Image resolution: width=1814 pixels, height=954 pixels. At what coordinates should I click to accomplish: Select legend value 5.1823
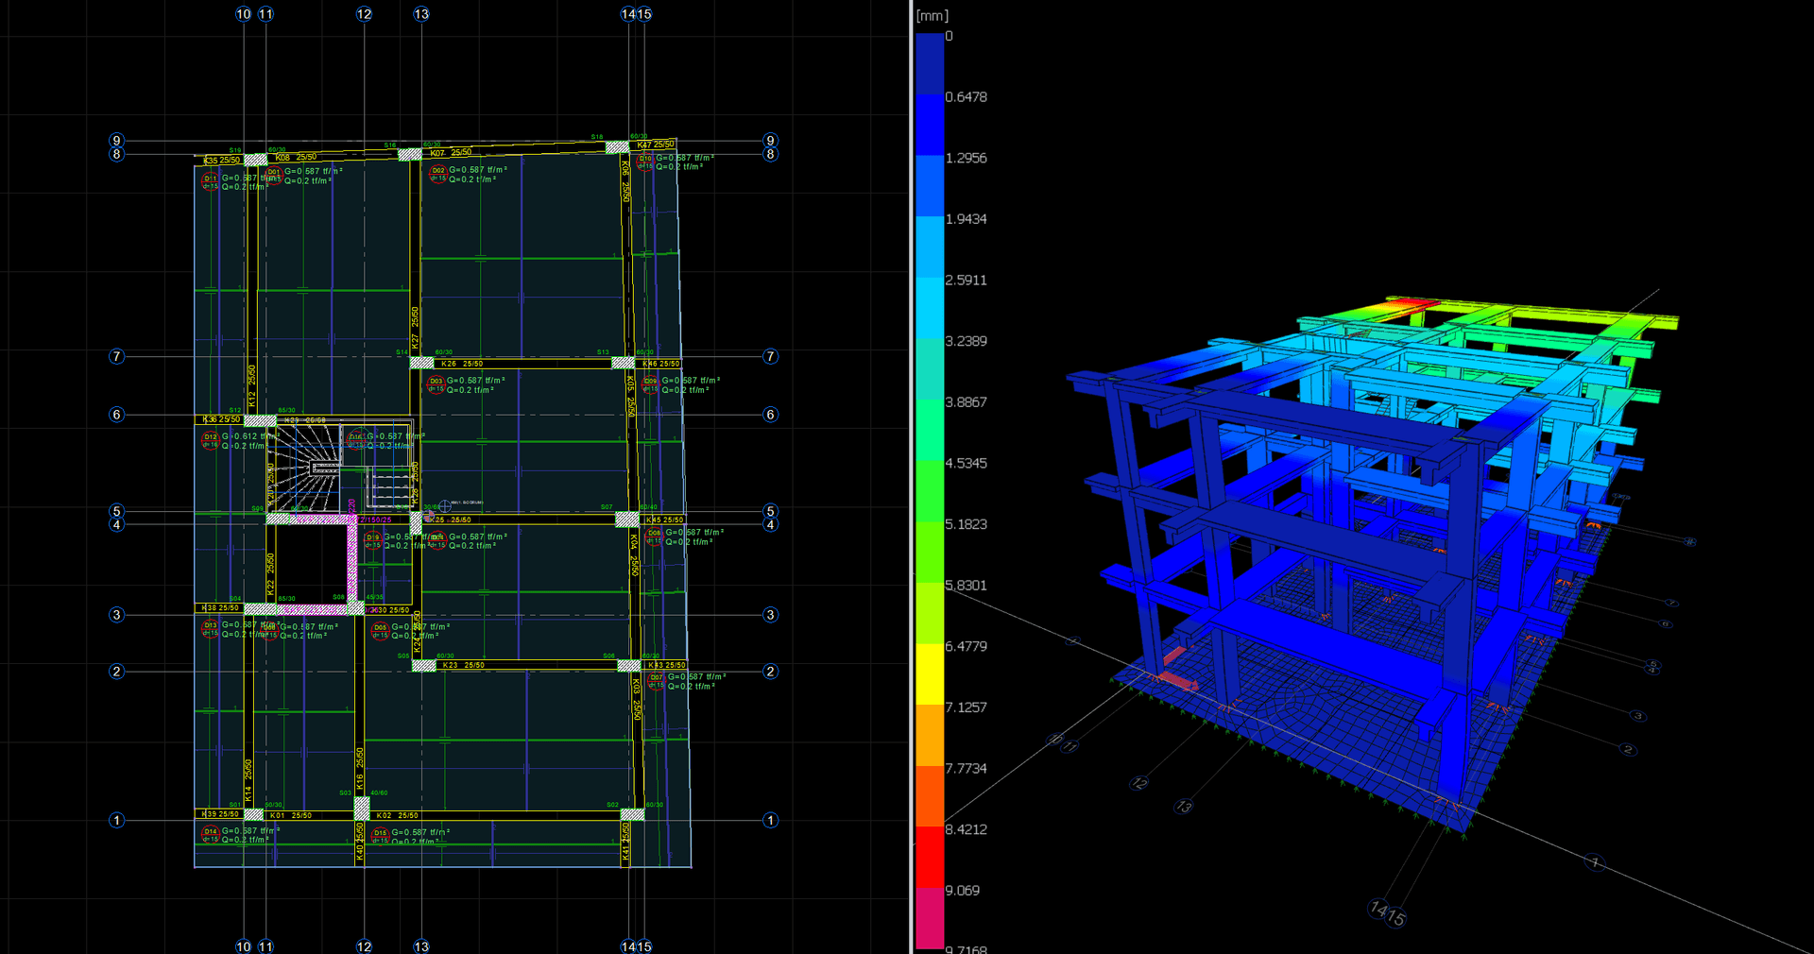click(966, 524)
